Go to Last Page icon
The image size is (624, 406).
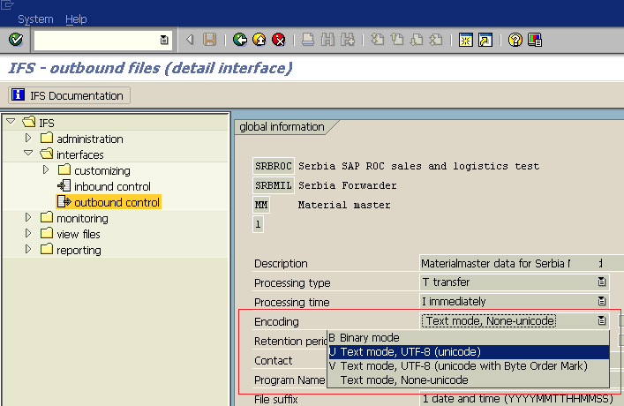tap(436, 40)
